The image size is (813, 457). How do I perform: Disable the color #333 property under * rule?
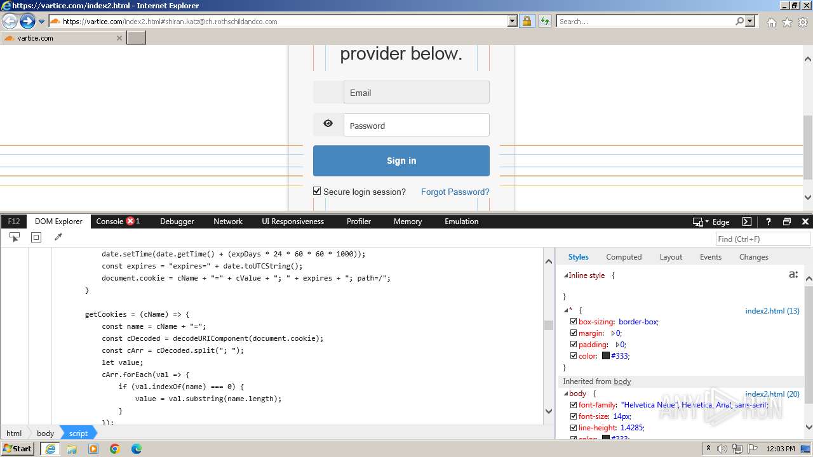coord(574,356)
